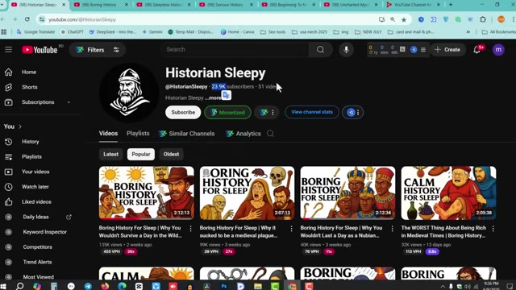Open the Daily Ideas external link icon
The image size is (516, 290).
[x=69, y=217]
